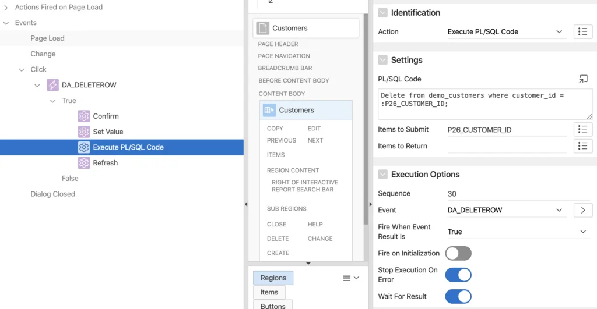Image resolution: width=597 pixels, height=309 pixels.
Task: Select the Refresh action row
Action: (122, 163)
